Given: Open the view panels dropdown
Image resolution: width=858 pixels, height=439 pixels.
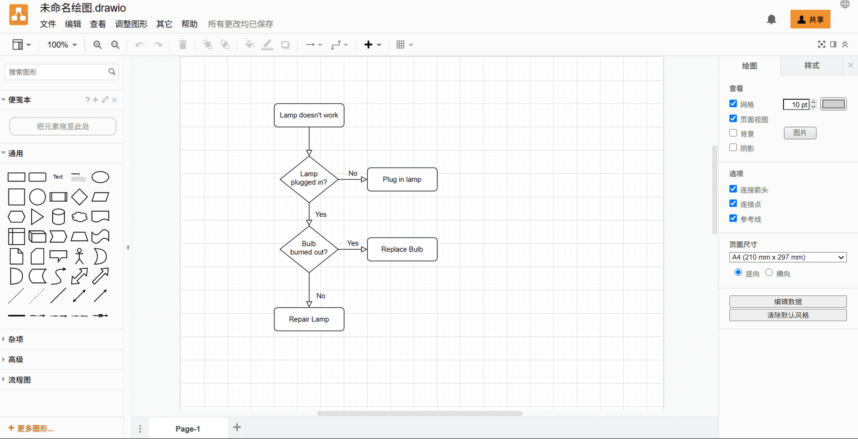Looking at the screenshot, I should click(21, 45).
